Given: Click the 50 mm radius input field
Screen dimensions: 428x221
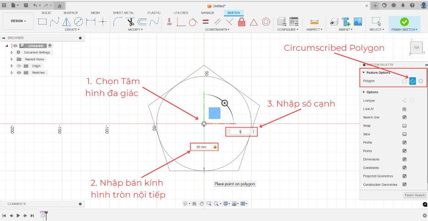Looking at the screenshot, I should [202, 147].
